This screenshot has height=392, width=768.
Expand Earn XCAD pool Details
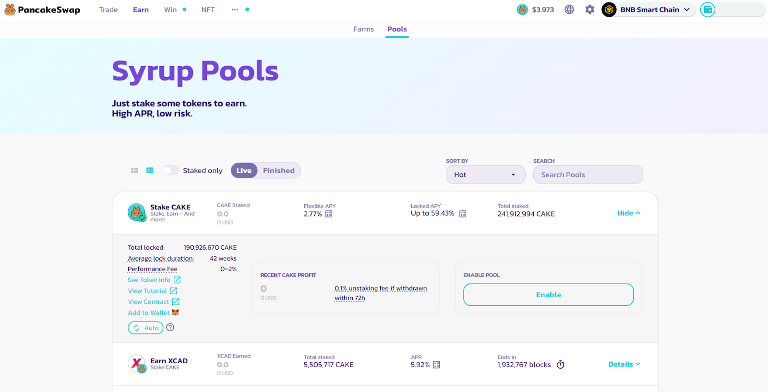pyautogui.click(x=624, y=364)
